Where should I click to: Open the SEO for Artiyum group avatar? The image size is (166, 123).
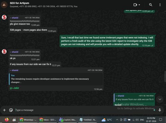4,5
